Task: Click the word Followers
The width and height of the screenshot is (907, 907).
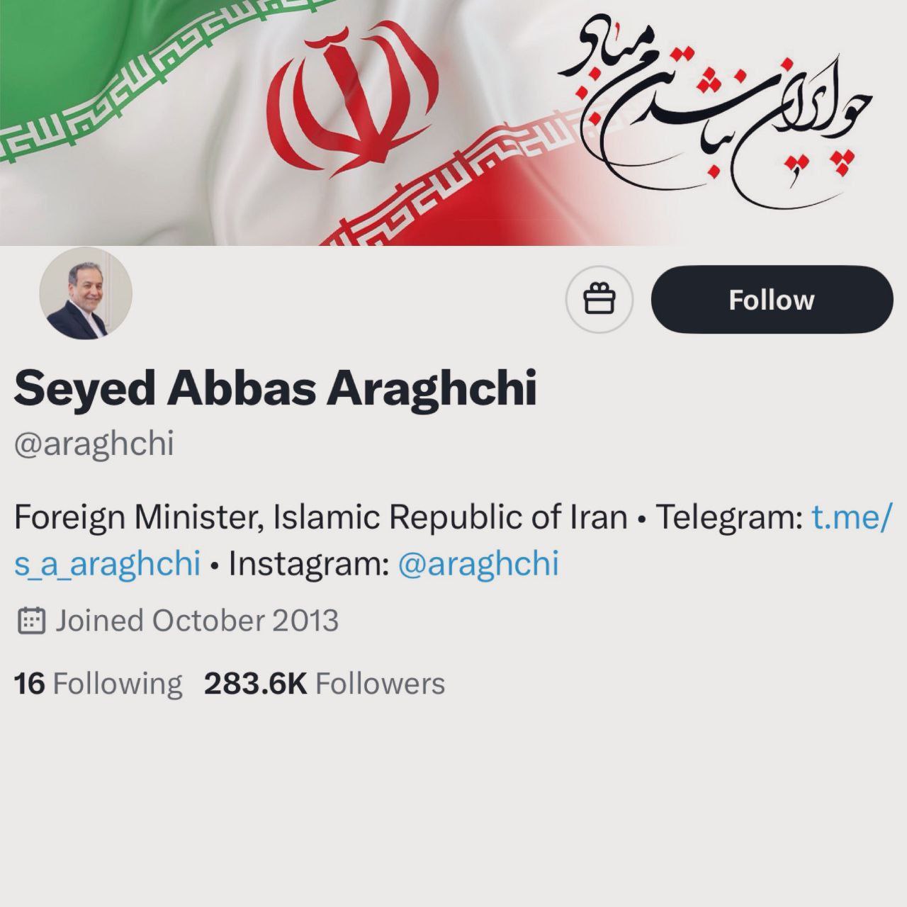Action: pyautogui.click(x=380, y=684)
